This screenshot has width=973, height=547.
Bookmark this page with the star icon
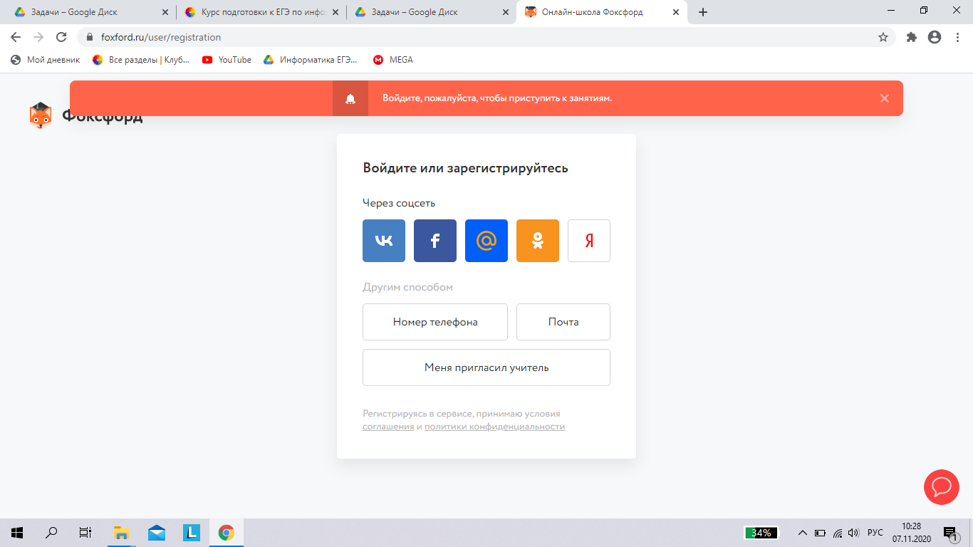point(883,37)
